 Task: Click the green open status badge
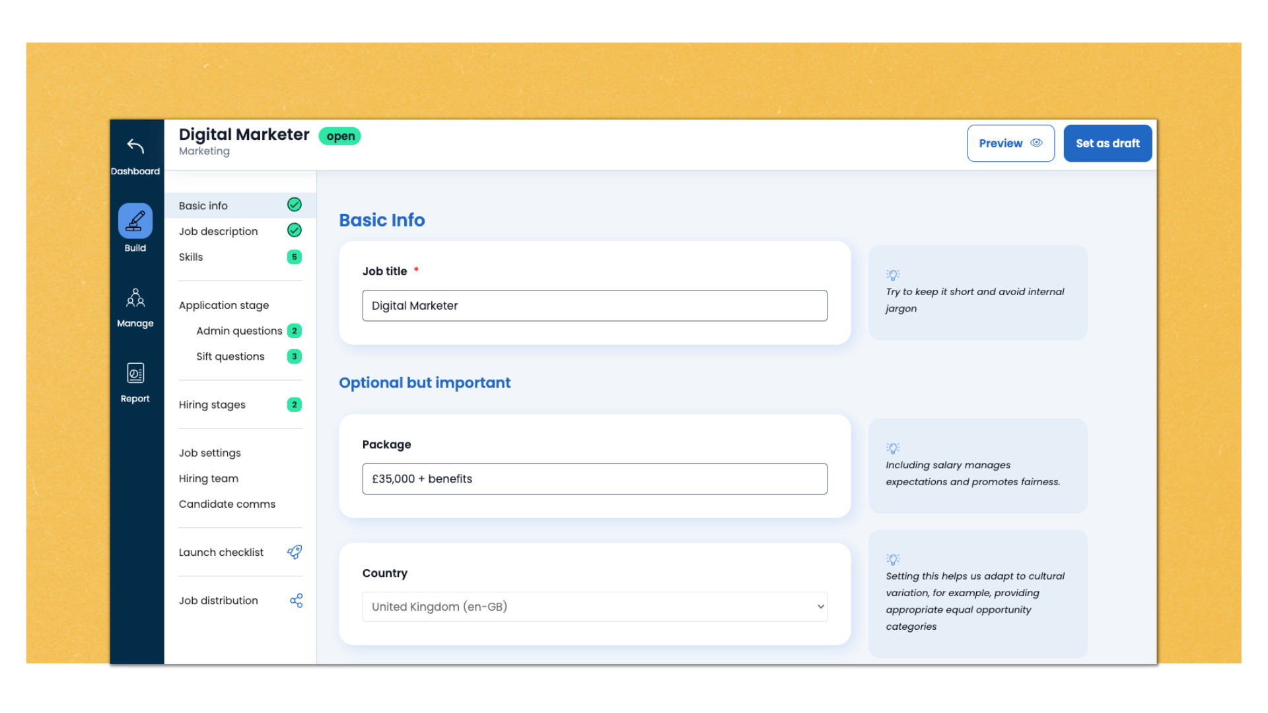tap(339, 136)
